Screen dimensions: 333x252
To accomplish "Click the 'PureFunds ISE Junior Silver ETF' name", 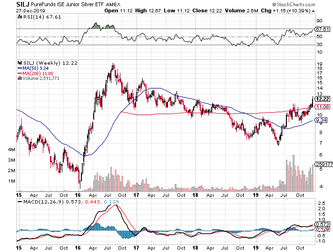I will [x=68, y=4].
